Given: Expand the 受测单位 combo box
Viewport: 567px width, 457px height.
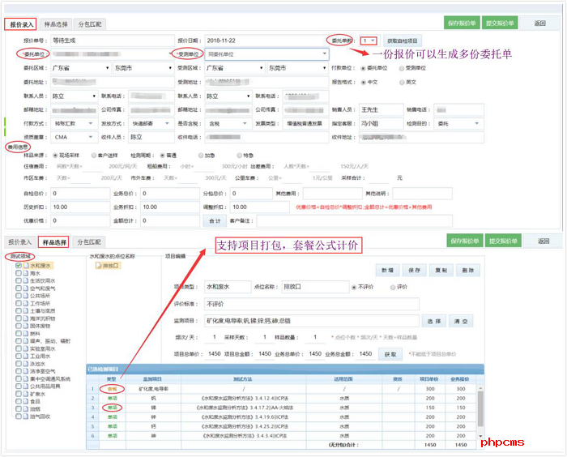Looking at the screenshot, I should [324, 54].
